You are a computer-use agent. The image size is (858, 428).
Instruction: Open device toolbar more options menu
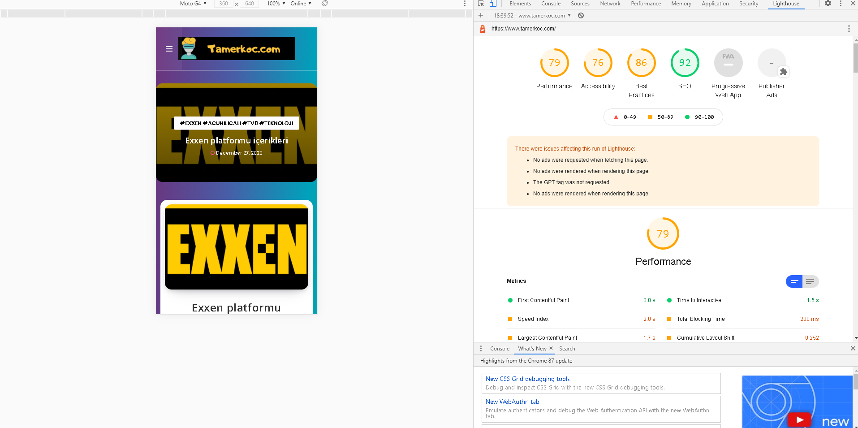(465, 4)
